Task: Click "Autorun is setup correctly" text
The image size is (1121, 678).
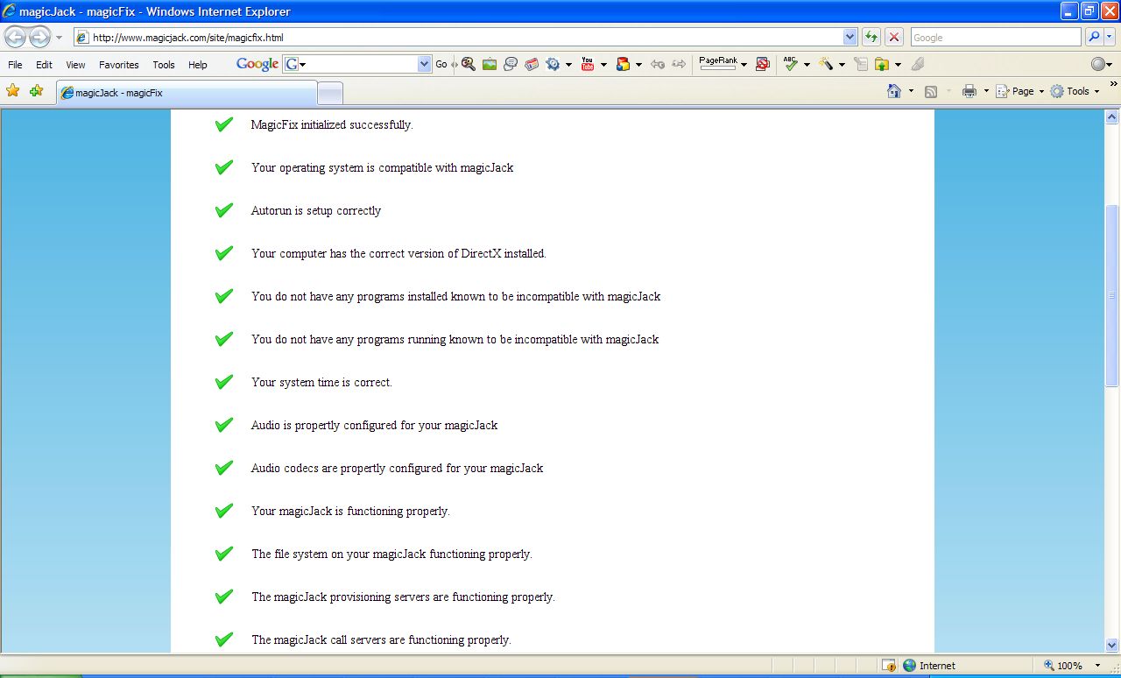Action: pyautogui.click(x=315, y=210)
